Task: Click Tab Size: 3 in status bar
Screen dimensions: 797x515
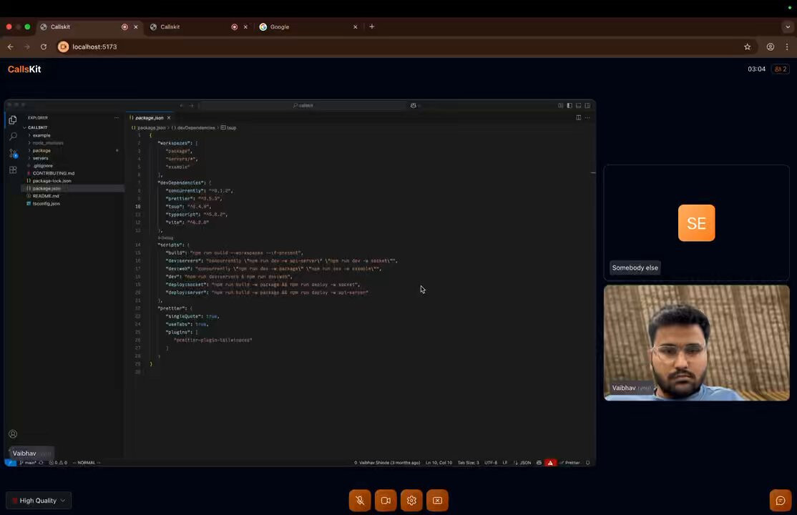Action: coord(468,463)
